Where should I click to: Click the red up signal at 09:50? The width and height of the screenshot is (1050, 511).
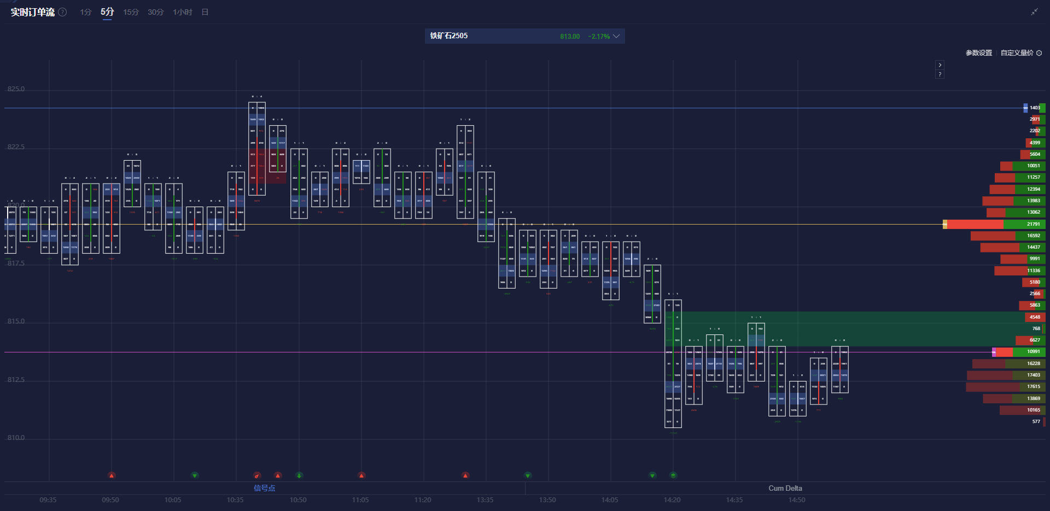(x=112, y=475)
